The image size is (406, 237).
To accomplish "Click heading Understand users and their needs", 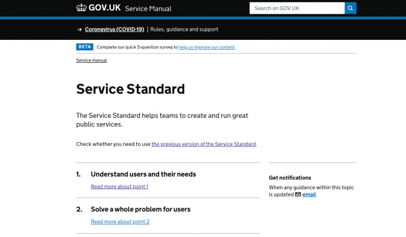I will pyautogui.click(x=143, y=174).
